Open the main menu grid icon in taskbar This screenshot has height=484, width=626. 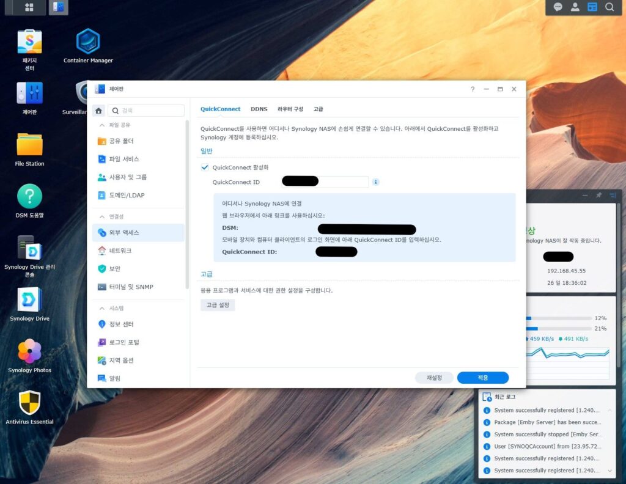point(29,7)
